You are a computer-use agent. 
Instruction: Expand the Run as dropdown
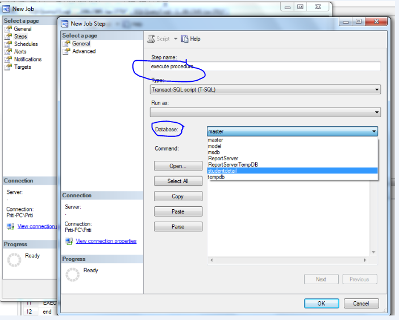[x=377, y=112]
